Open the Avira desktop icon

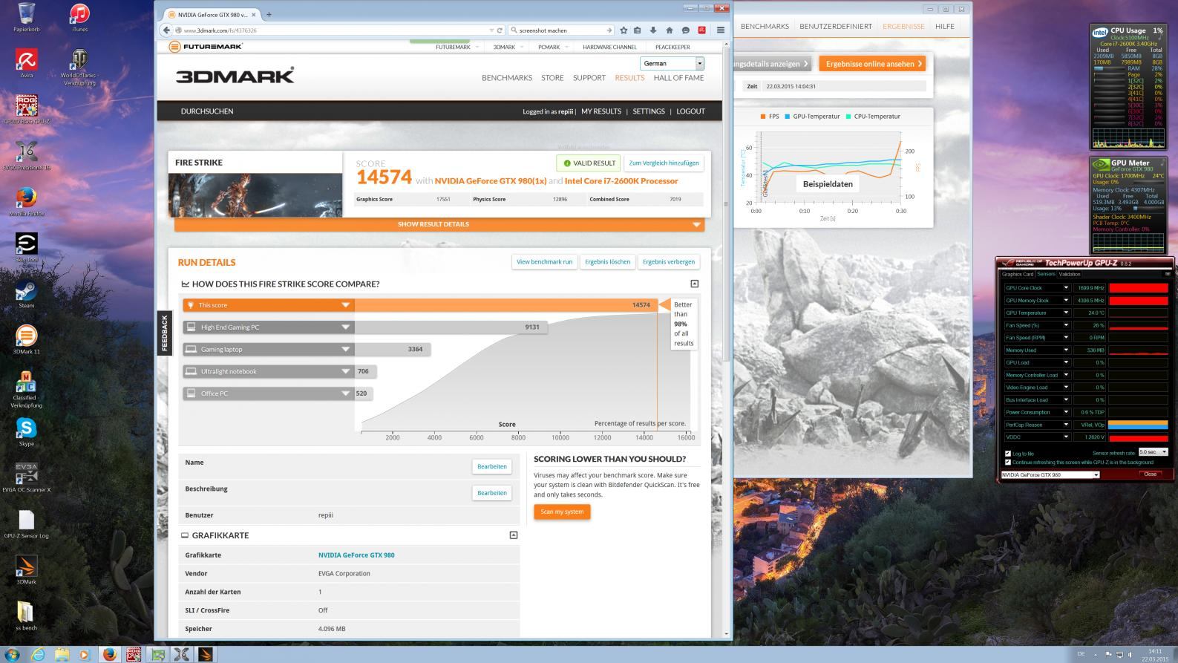point(27,62)
